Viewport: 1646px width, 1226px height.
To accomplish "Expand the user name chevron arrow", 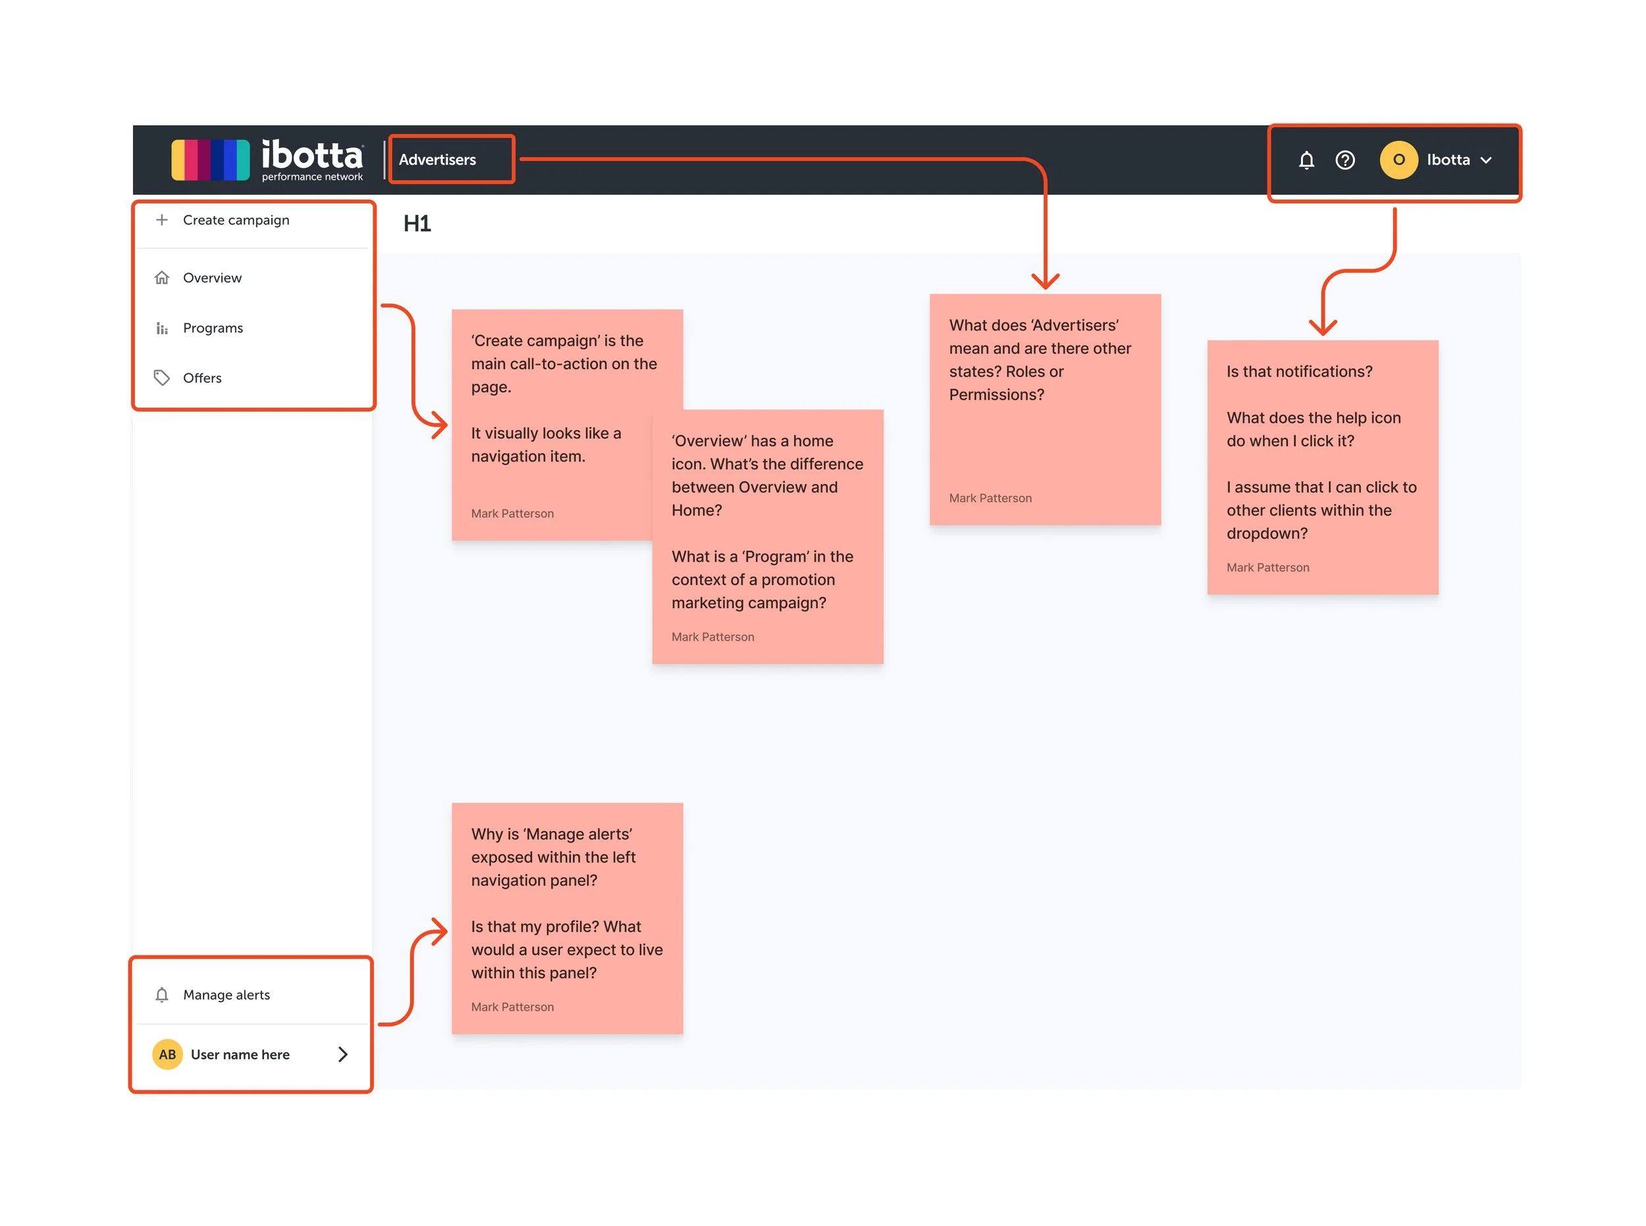I will (343, 1054).
